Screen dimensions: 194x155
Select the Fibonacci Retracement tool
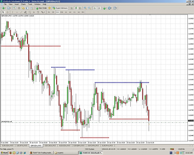coord(29,12)
